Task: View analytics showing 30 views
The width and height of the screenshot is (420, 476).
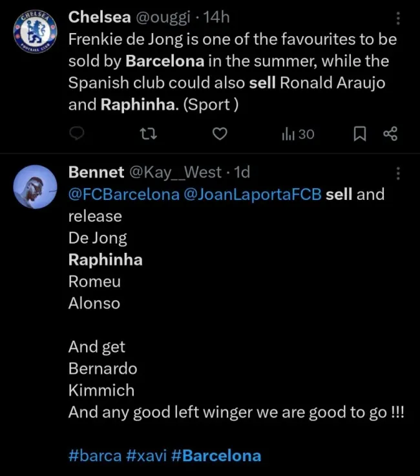Action: point(298,134)
